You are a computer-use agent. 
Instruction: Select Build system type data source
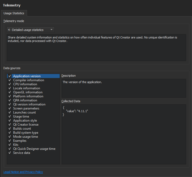(x=26, y=133)
